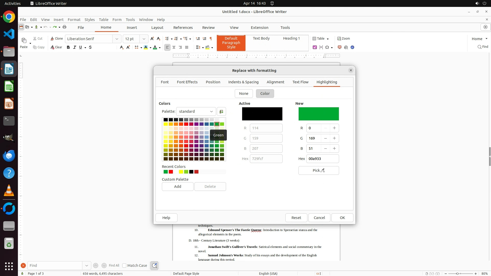Viewport: 491px width, 276px height.
Task: Open the Palette standard dropdown
Action: click(196, 111)
